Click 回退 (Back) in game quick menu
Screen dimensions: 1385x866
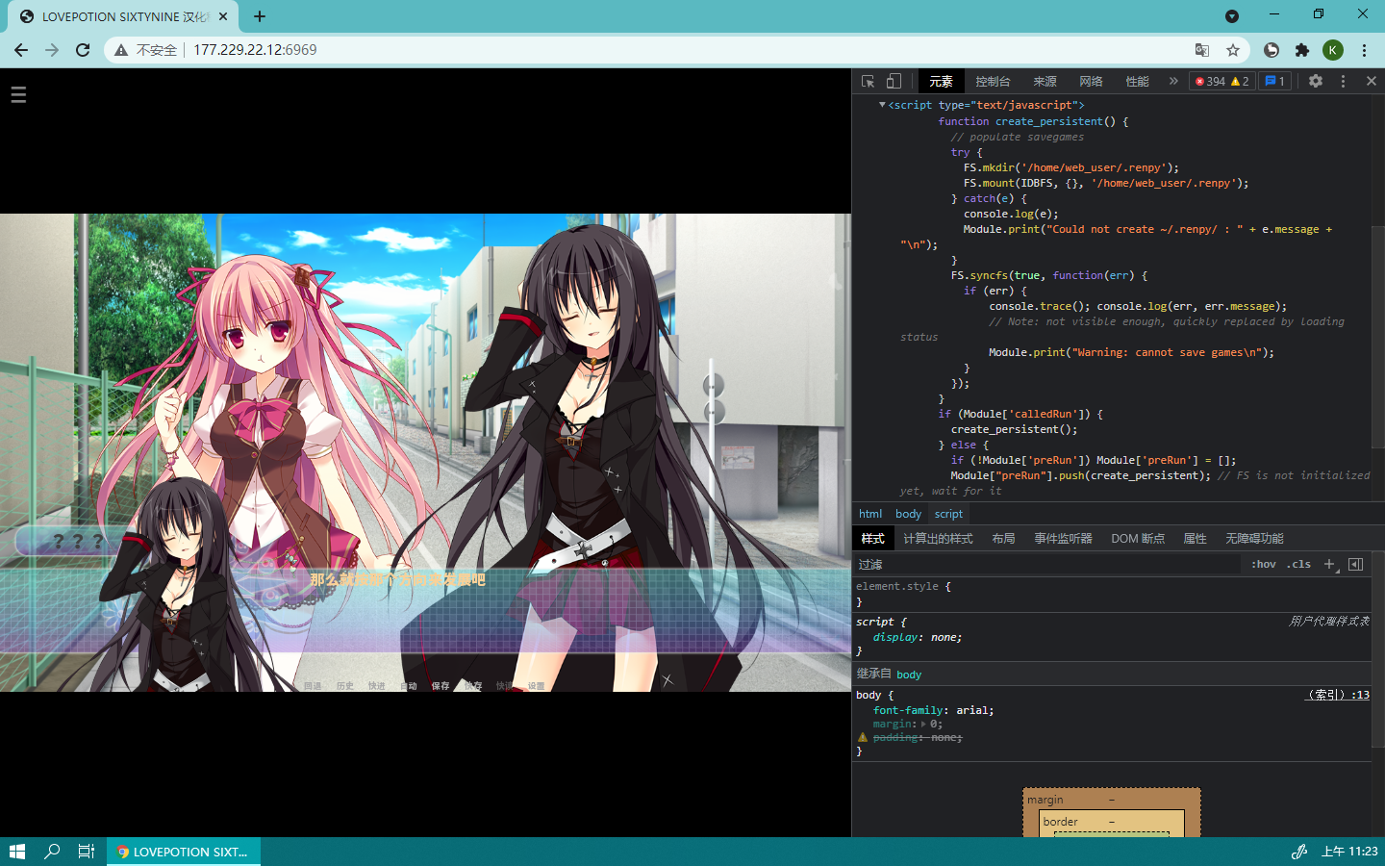click(x=313, y=686)
